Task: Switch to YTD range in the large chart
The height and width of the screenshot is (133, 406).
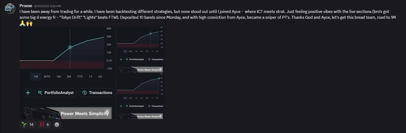Action: point(80,77)
